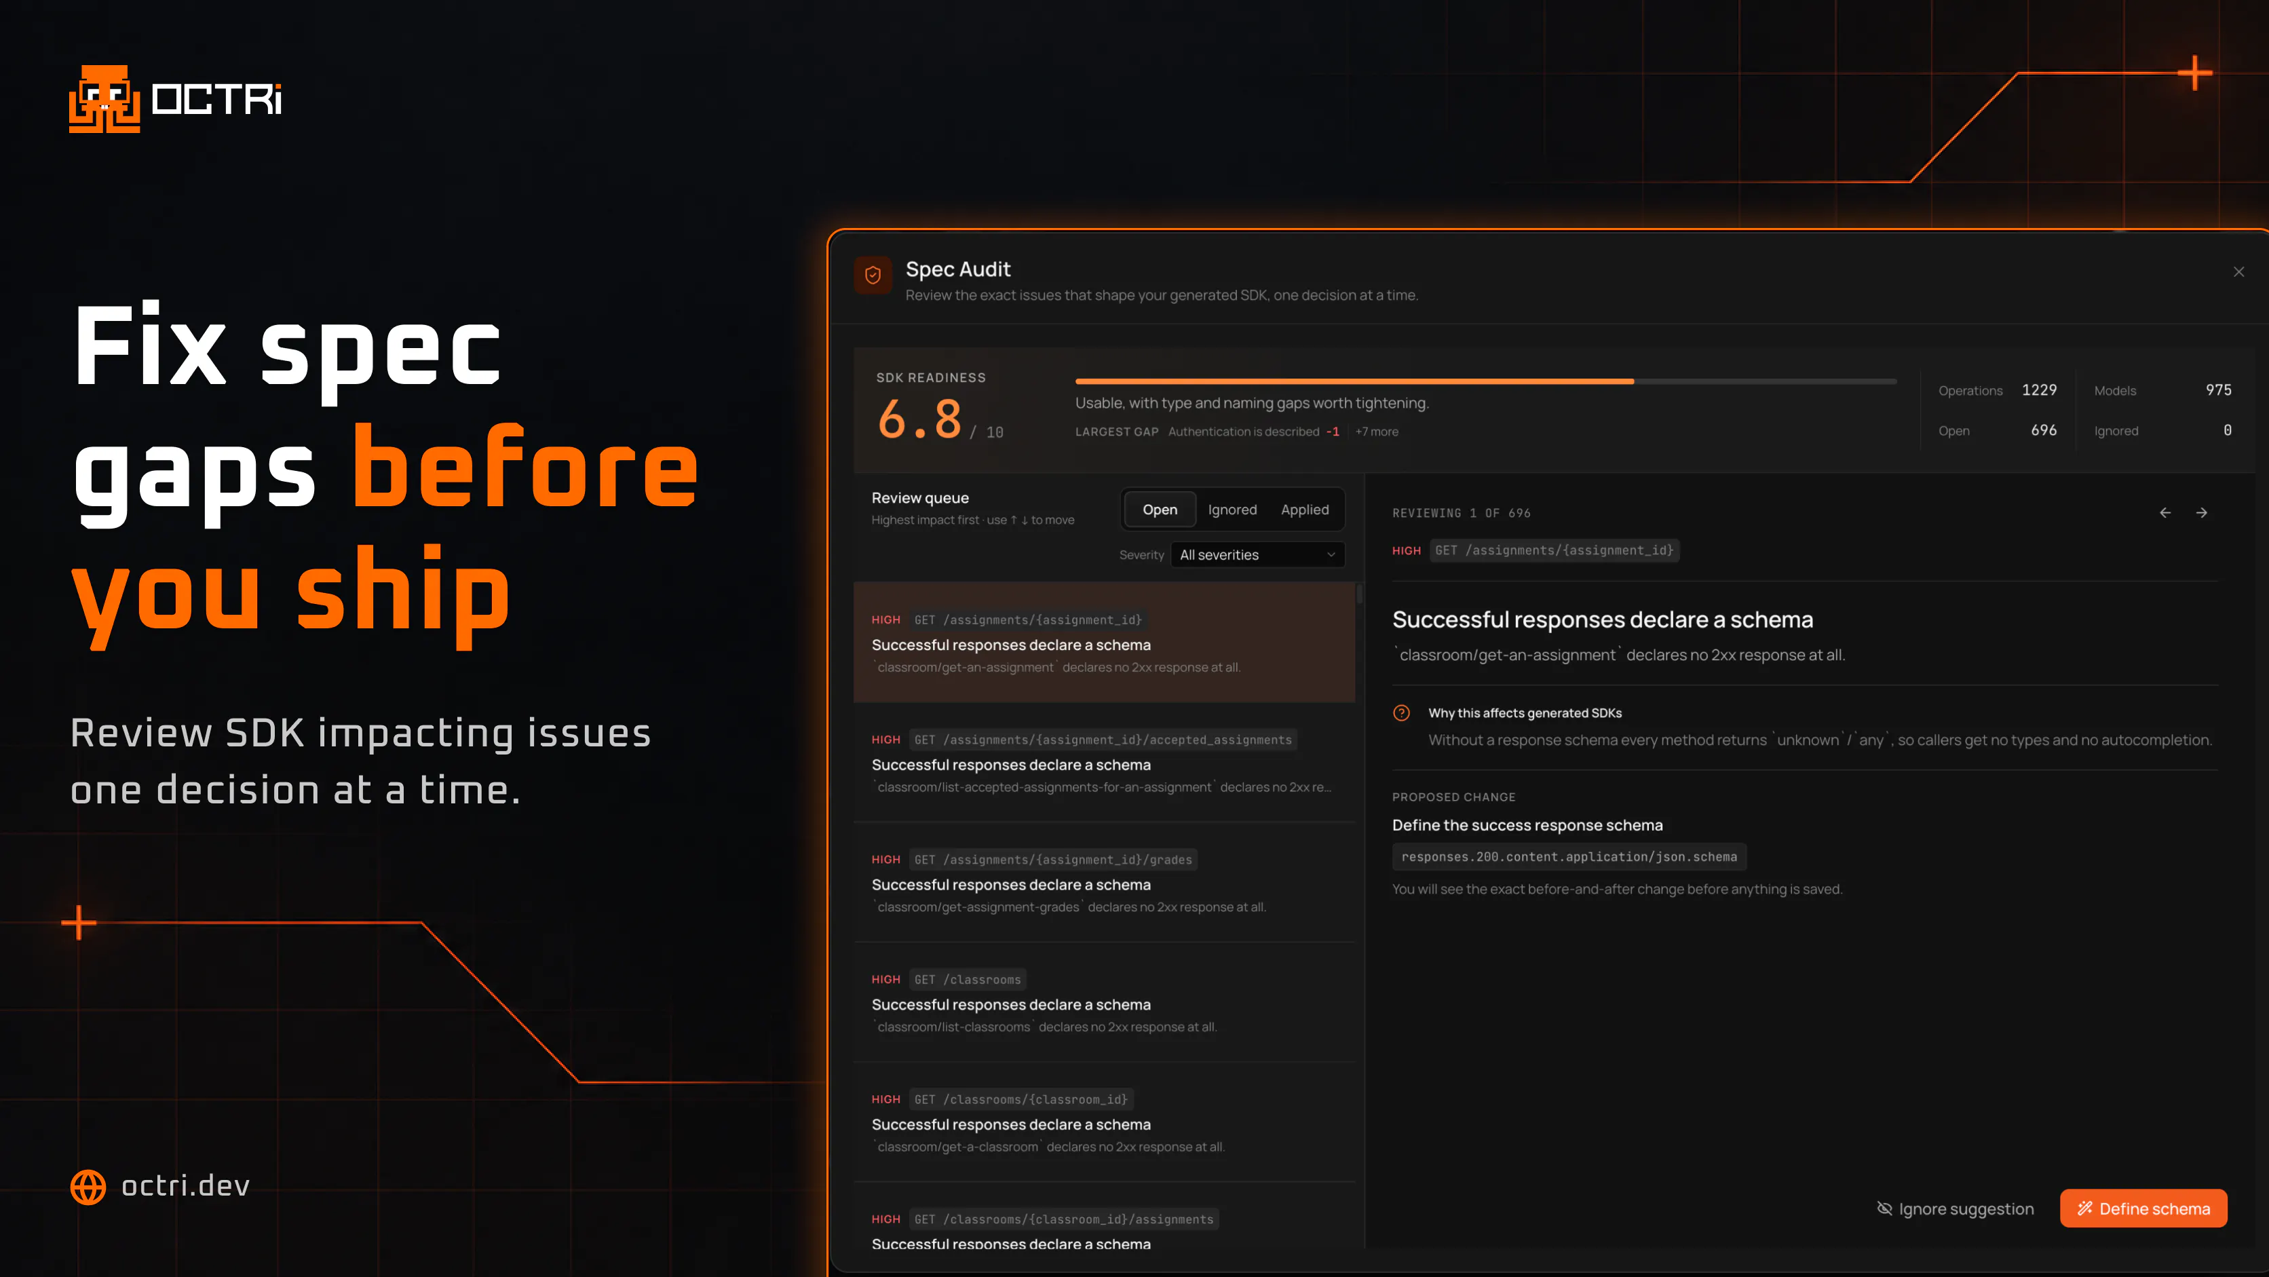Click the Operations 1229 stat

1997,390
